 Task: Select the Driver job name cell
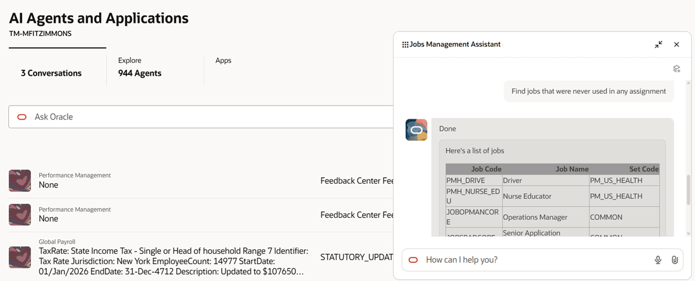[545, 181]
